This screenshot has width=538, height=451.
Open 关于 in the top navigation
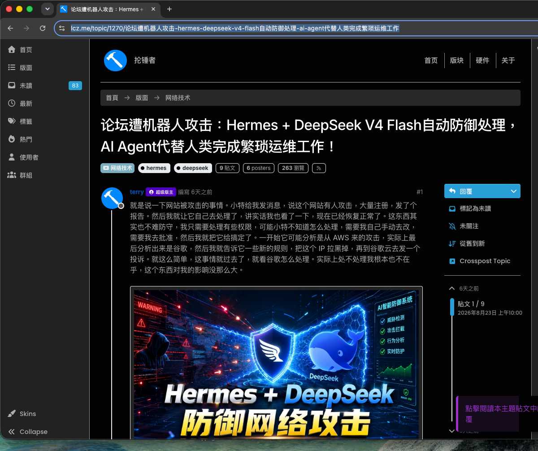508,61
